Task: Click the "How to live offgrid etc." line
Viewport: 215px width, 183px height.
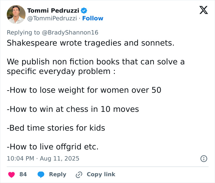Action: point(53,147)
